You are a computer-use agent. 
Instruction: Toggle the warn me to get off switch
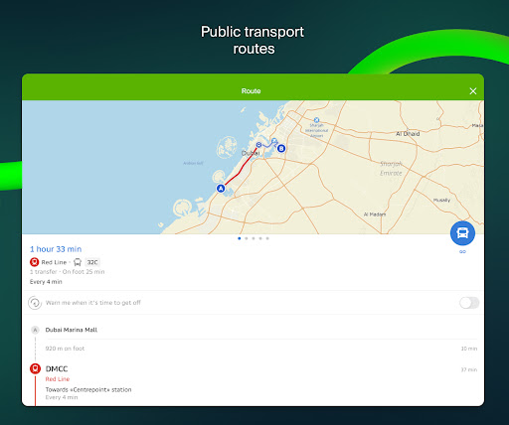pyautogui.click(x=469, y=303)
